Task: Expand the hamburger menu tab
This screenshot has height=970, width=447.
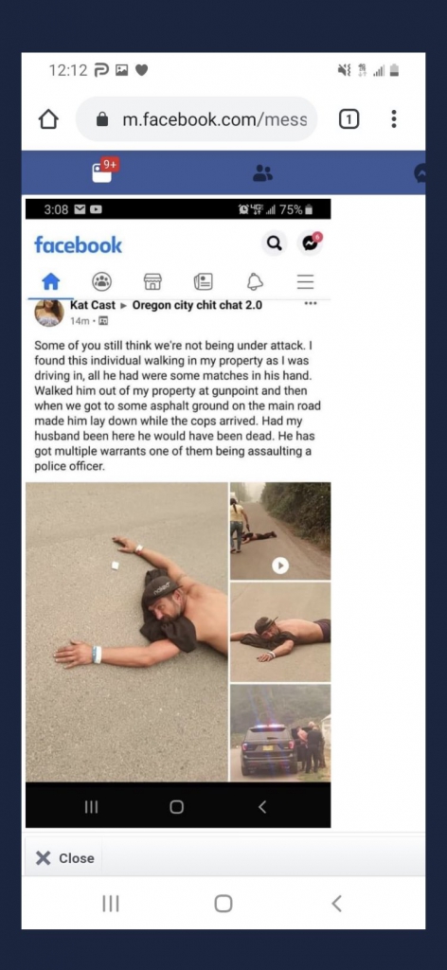Action: click(306, 282)
